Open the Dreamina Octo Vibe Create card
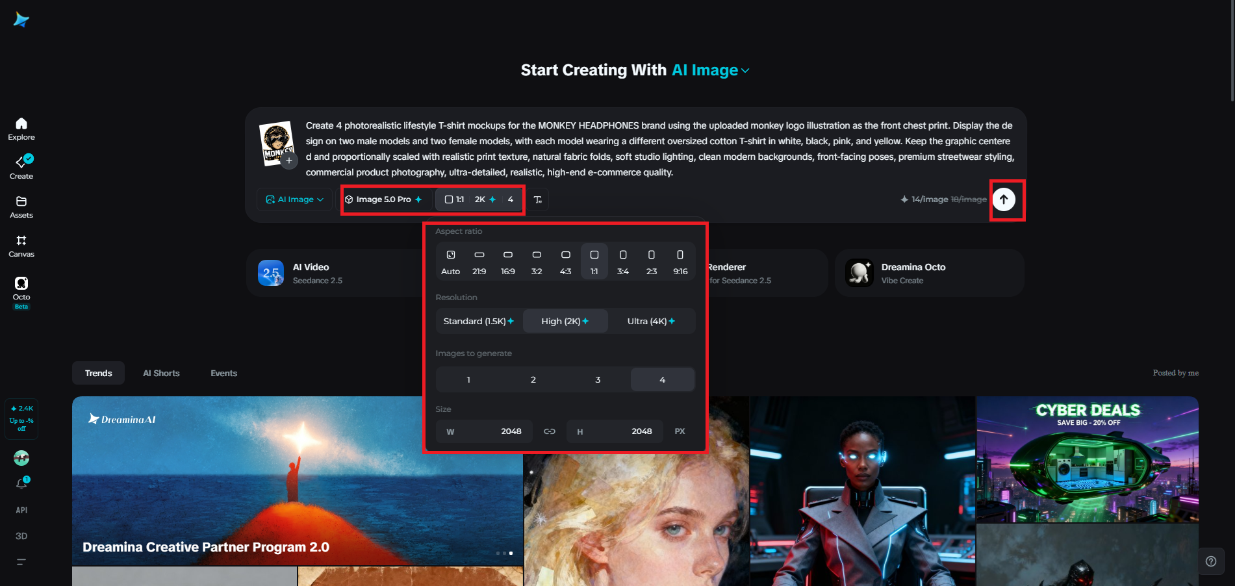This screenshot has height=586, width=1235. click(930, 273)
